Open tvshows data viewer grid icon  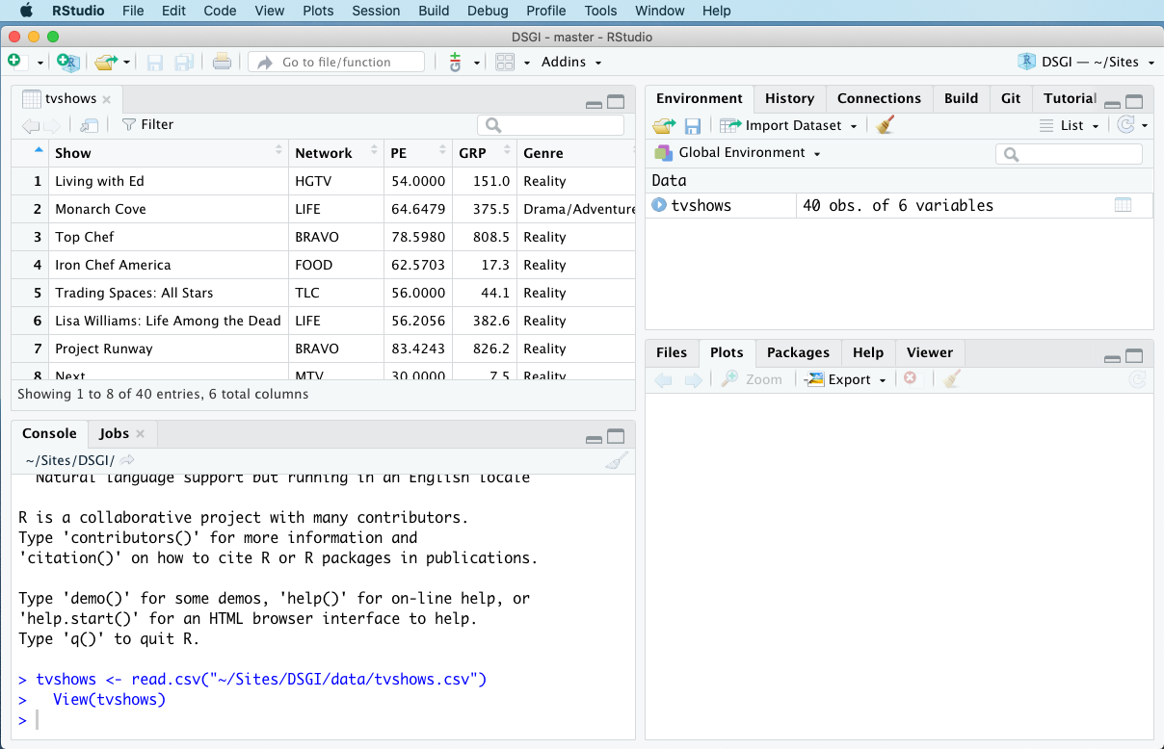pyautogui.click(x=1123, y=205)
